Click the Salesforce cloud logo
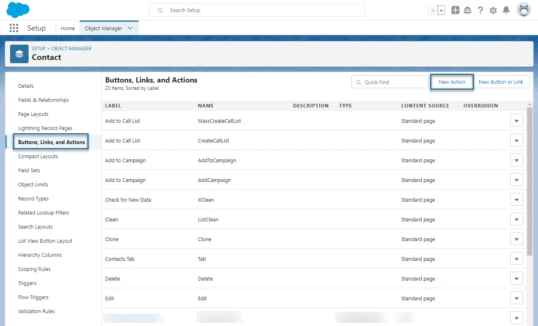 (18, 10)
